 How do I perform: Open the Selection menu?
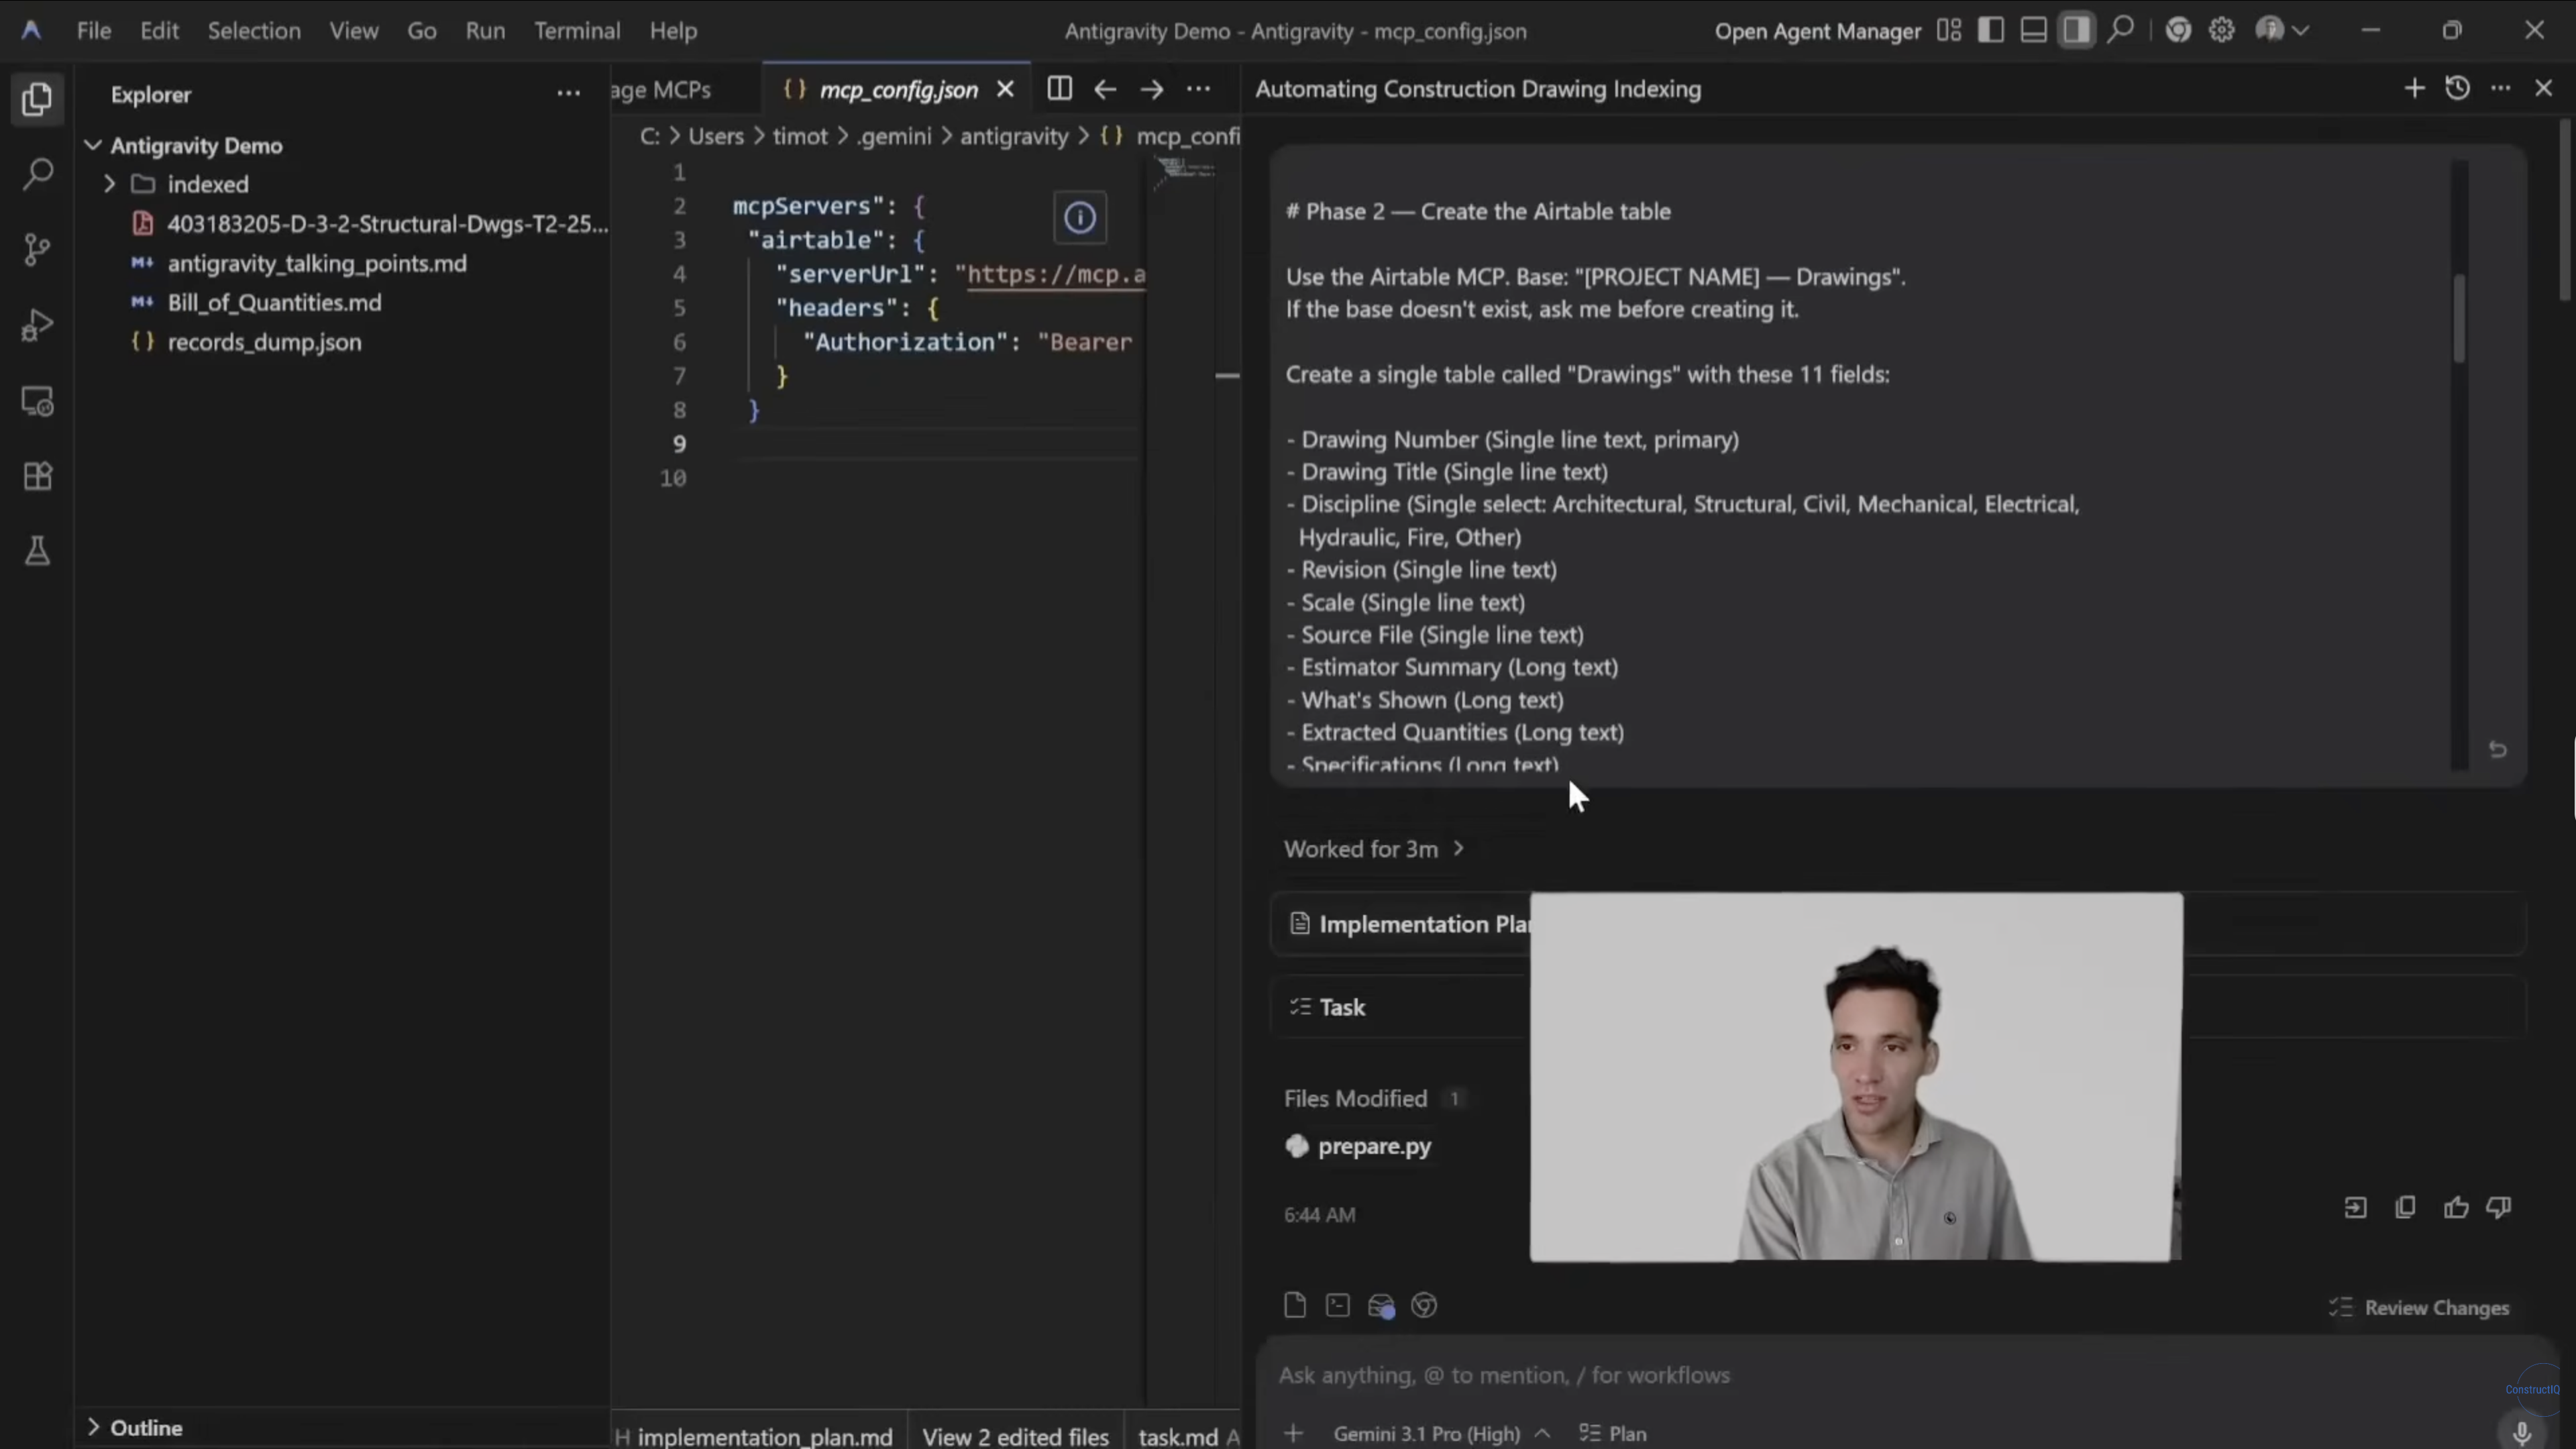[x=254, y=31]
